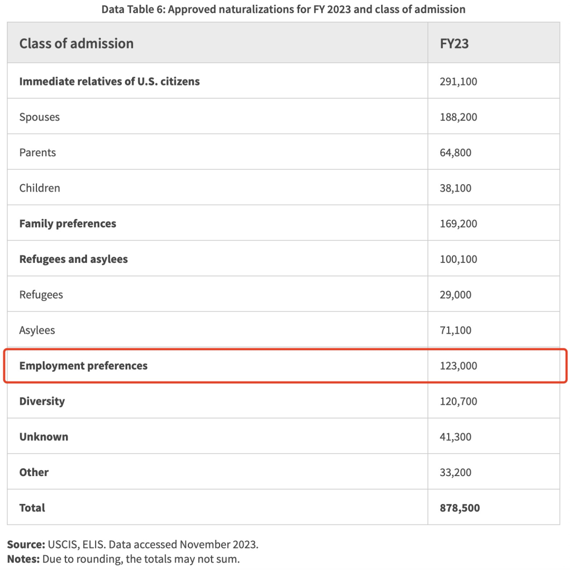Screen dimensions: 570x570
Task: Select the Refugees value 29,000
Action: pos(455,294)
